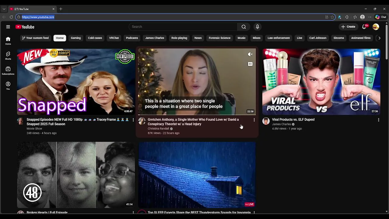The image size is (389, 219).
Task: Select the Role-playing chip
Action: [x=179, y=38]
